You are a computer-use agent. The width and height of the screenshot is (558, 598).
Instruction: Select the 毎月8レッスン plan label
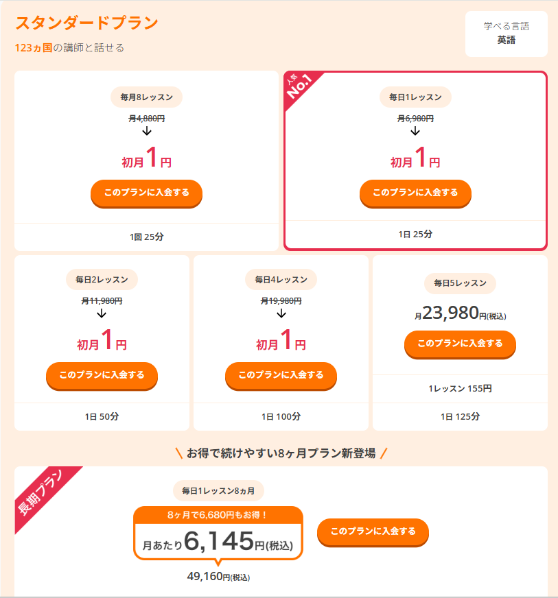coord(146,97)
